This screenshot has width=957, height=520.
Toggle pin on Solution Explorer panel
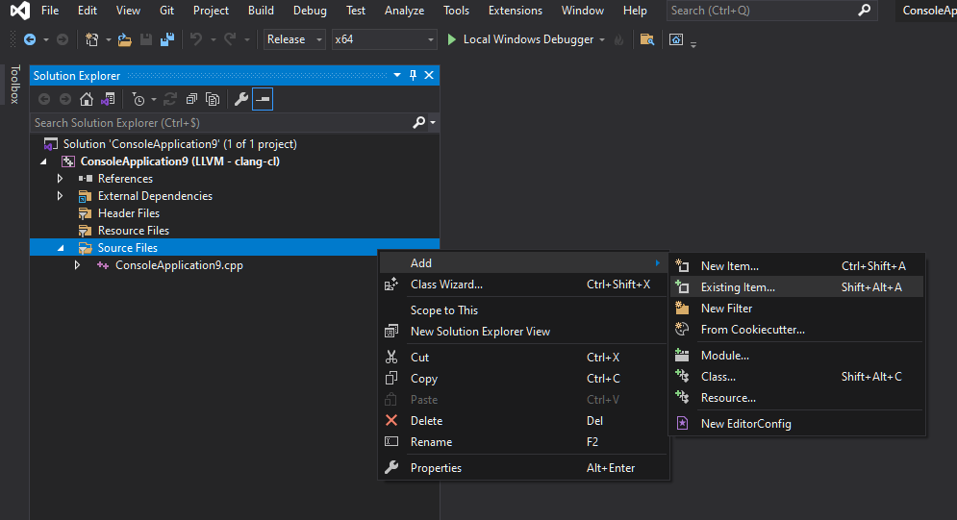(x=414, y=75)
